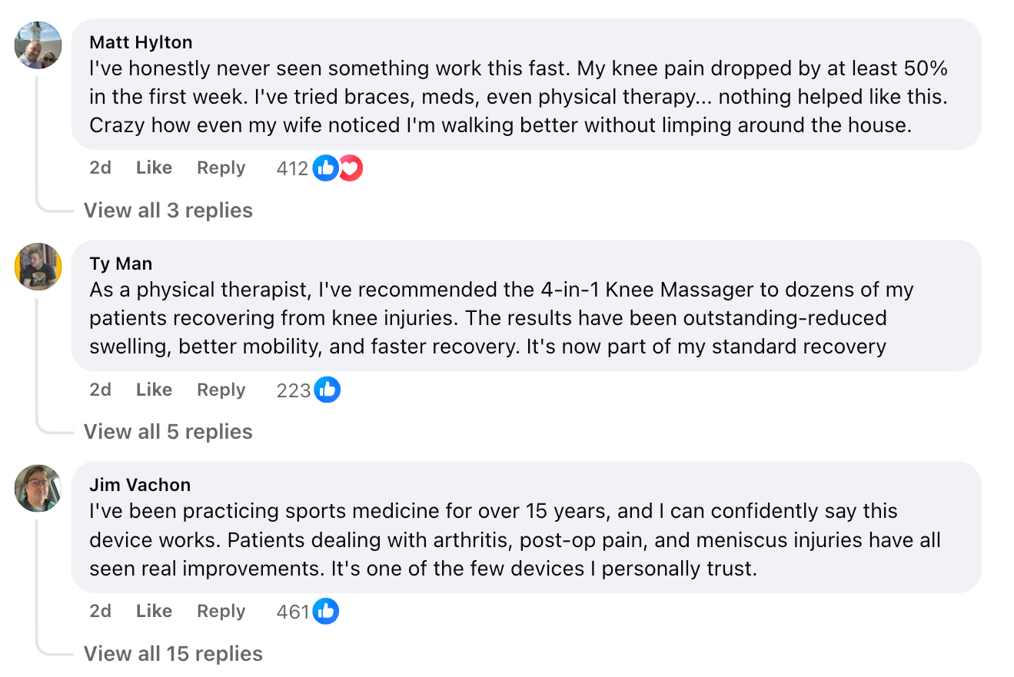Open Matt Hylton's name link
The height and width of the screenshot is (677, 1014).
coord(141,42)
